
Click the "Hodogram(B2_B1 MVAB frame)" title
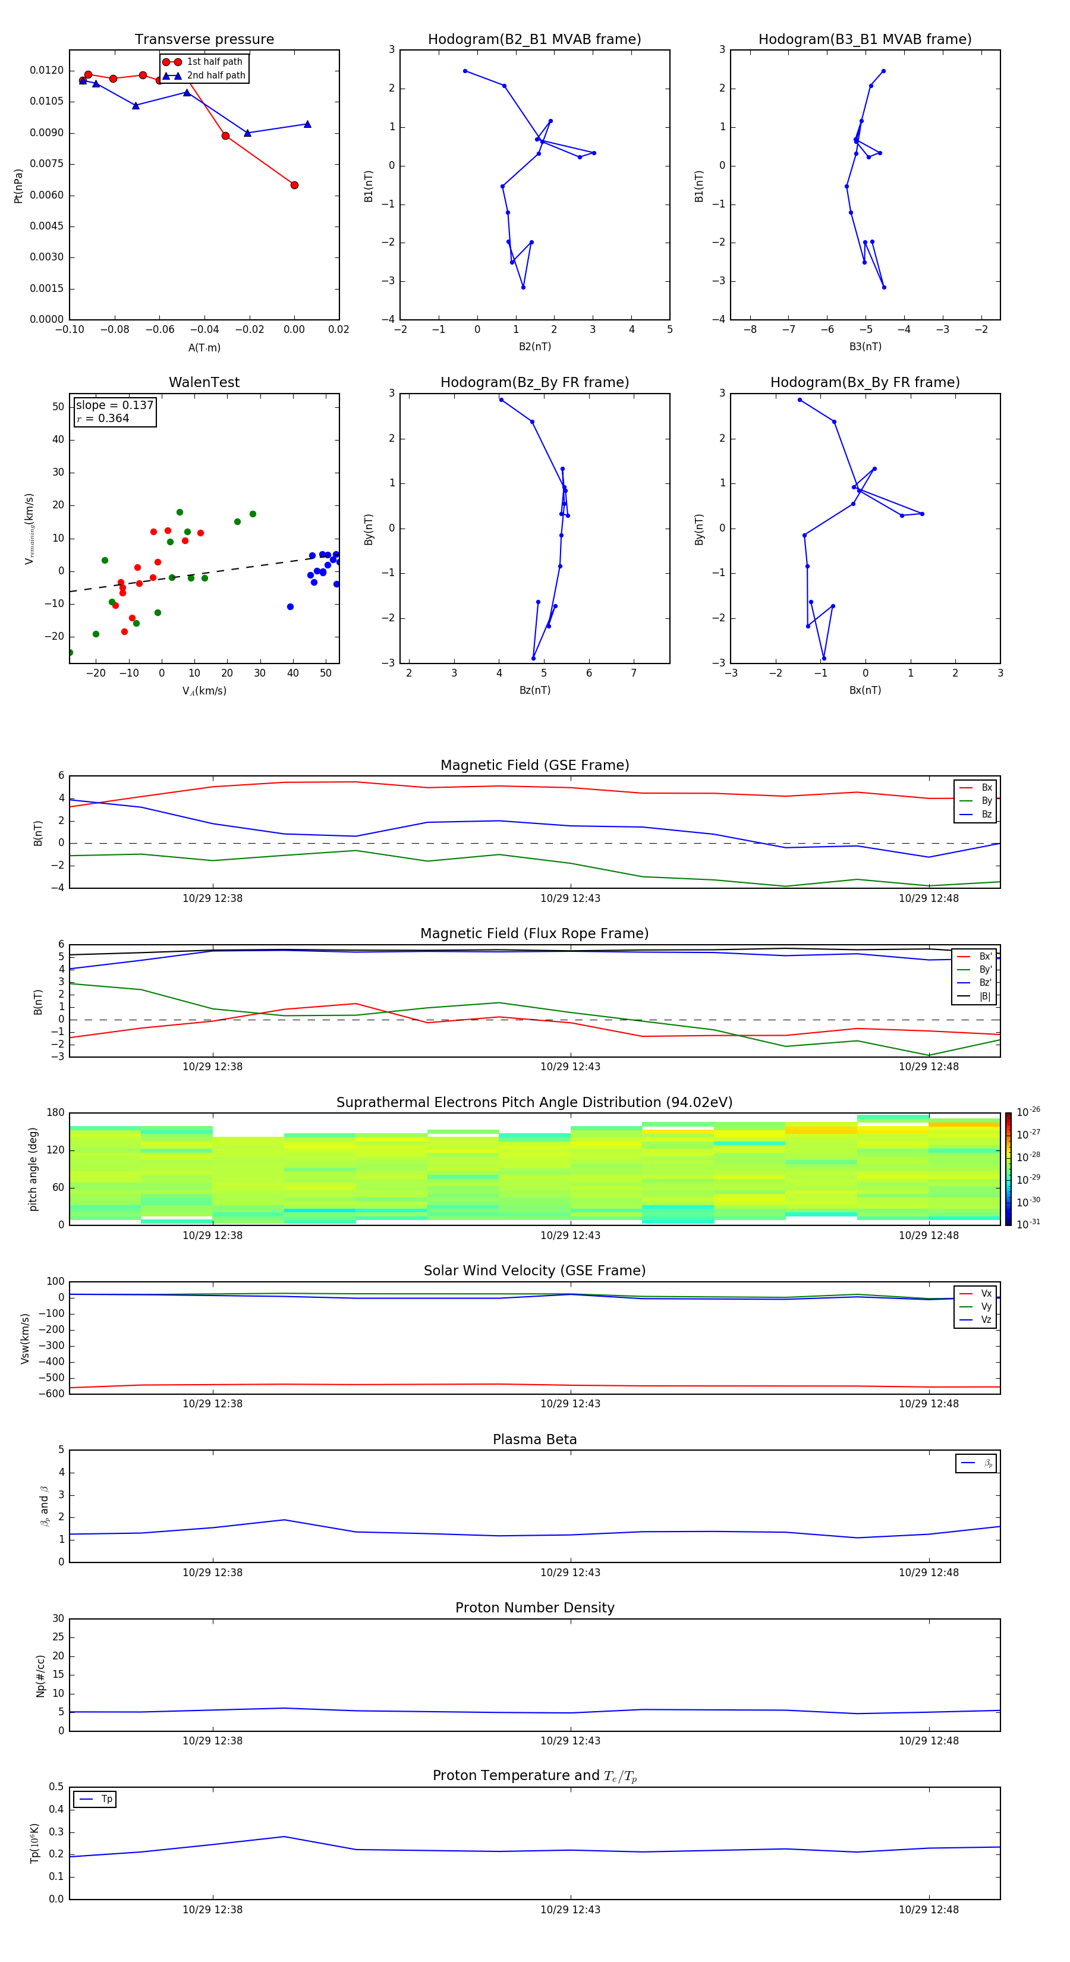534,40
